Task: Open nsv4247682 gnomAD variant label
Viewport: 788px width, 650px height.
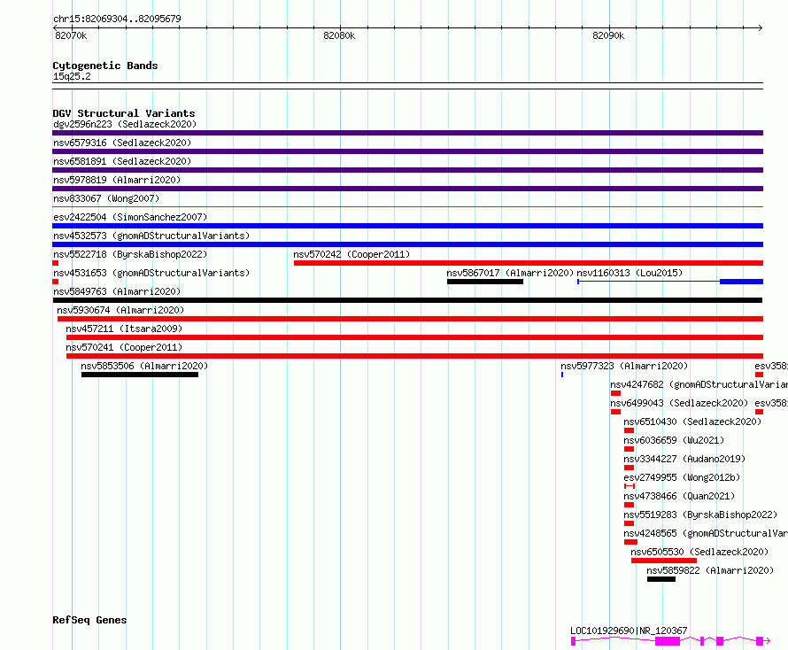Action: pyautogui.click(x=699, y=384)
